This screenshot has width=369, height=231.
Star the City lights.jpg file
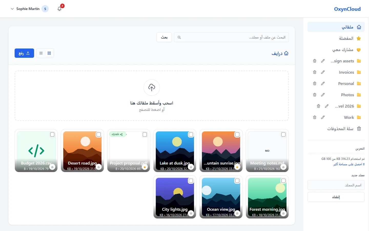pyautogui.click(x=191, y=213)
